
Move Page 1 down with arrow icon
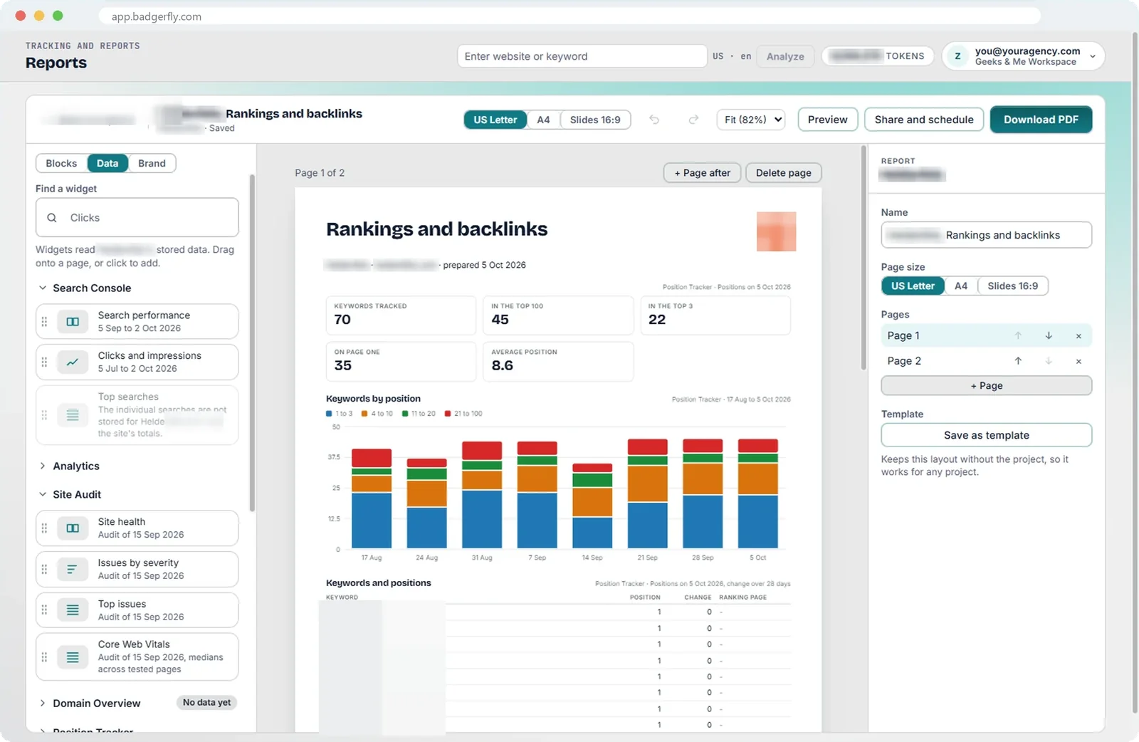(1049, 335)
